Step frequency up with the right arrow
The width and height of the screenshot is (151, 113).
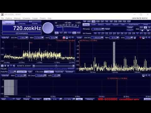(x=148, y=30)
